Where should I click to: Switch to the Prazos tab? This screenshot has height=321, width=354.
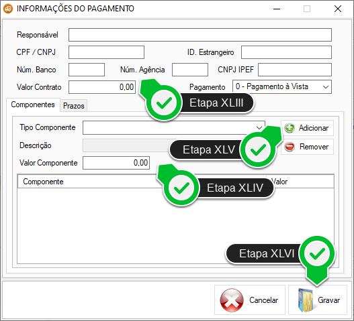click(x=74, y=106)
